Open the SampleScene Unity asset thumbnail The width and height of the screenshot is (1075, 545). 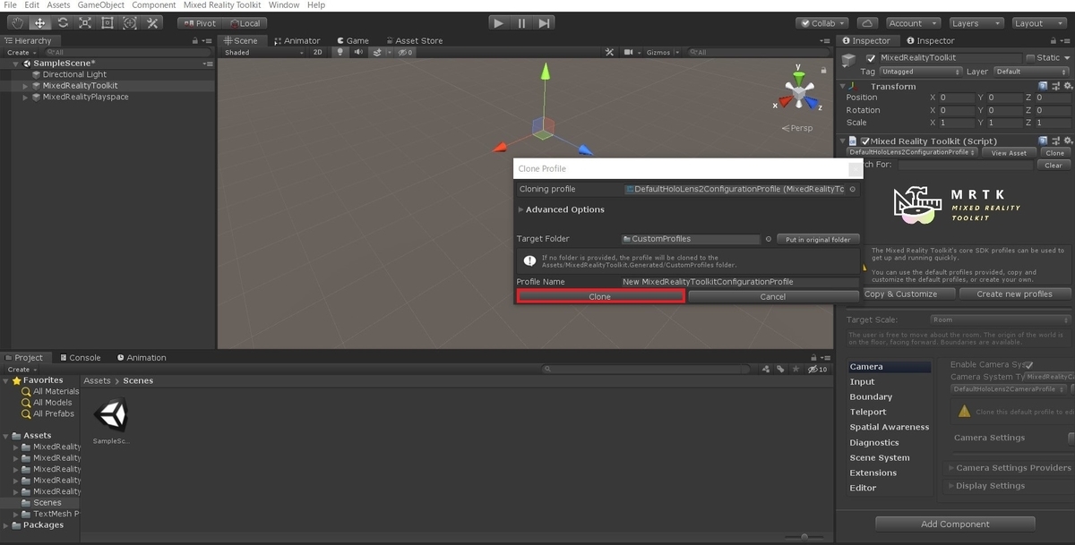[x=111, y=414]
